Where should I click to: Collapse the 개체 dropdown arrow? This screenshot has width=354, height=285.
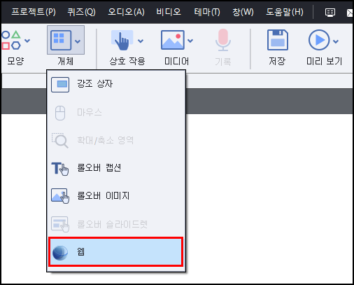coord(78,41)
